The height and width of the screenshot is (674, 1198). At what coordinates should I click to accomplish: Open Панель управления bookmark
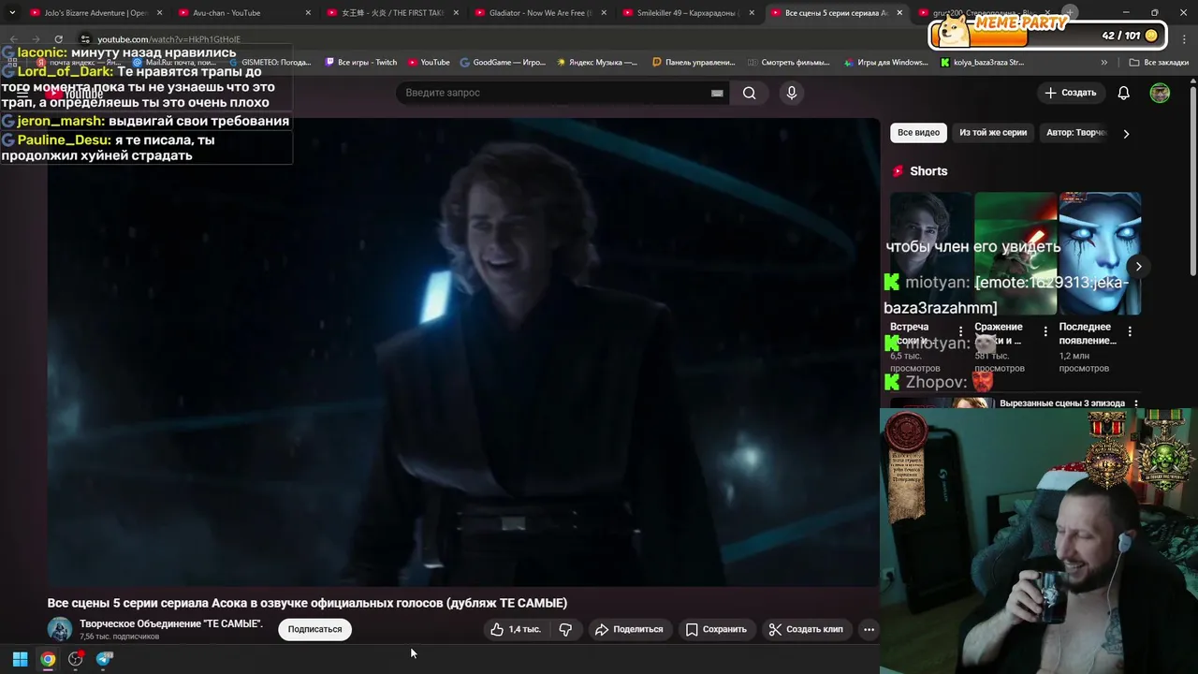point(694,63)
